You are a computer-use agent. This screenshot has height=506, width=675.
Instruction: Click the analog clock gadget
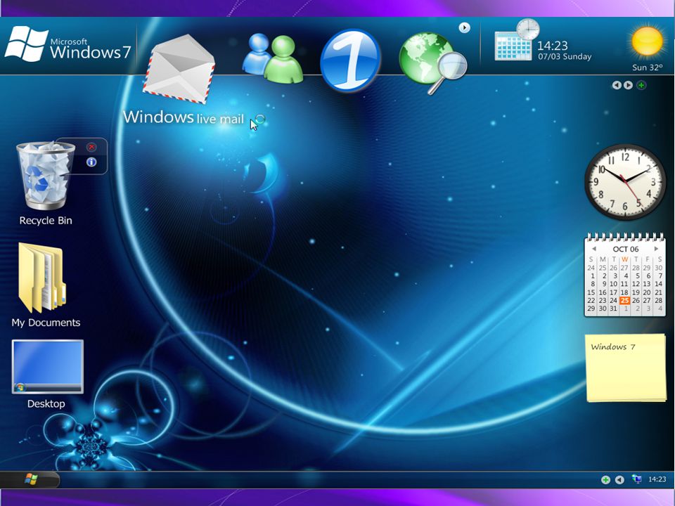(625, 182)
